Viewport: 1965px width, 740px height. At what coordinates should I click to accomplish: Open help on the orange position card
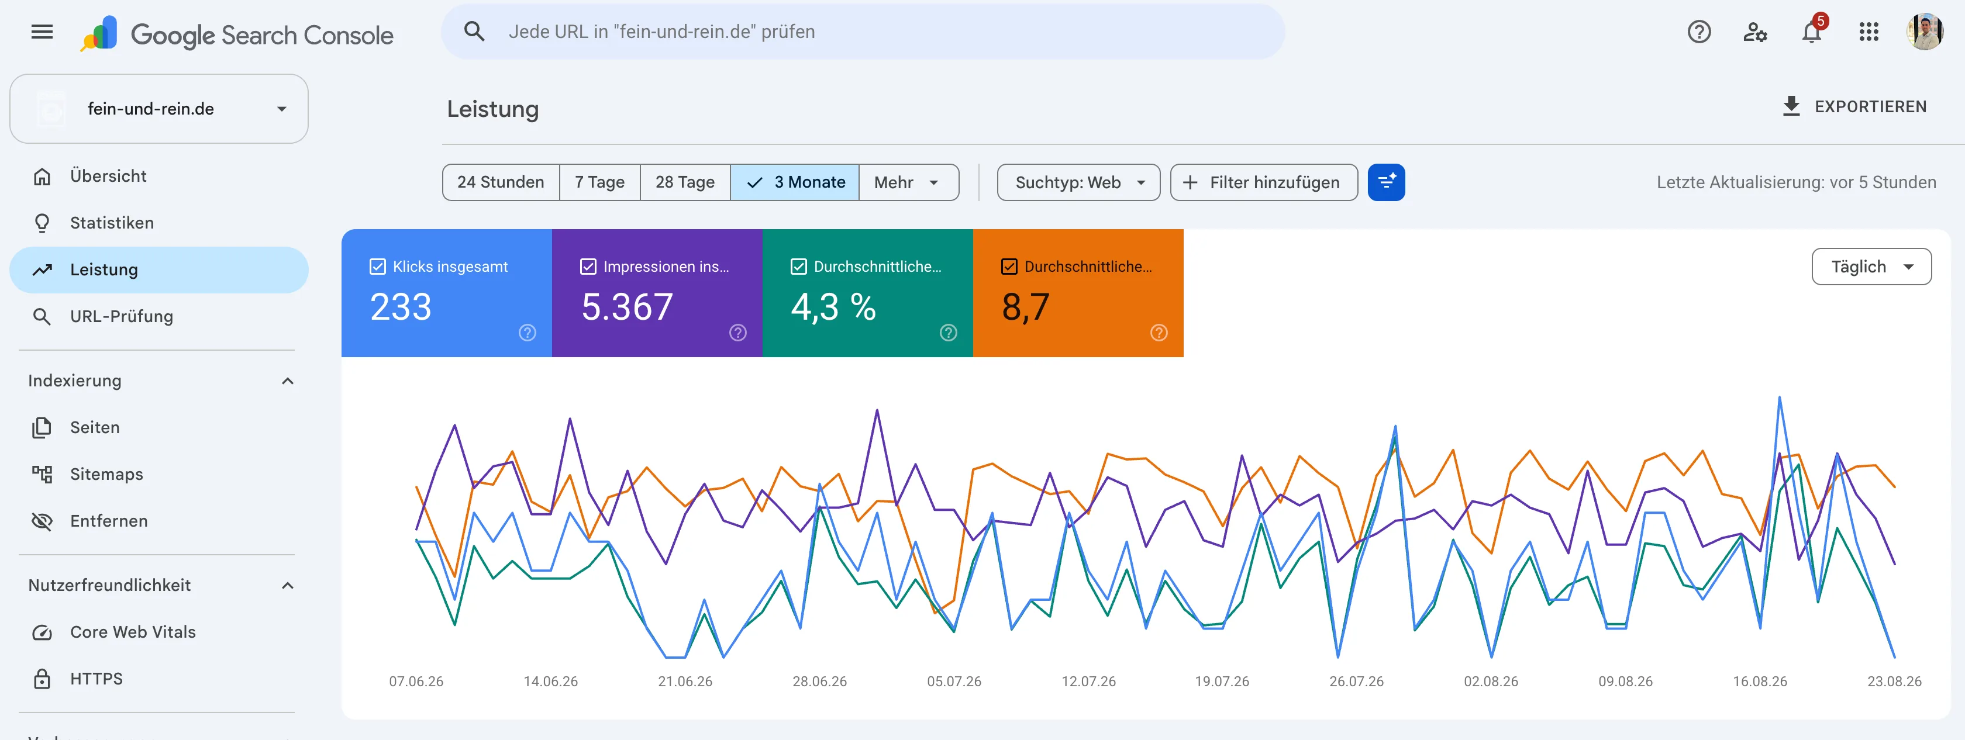click(1159, 333)
